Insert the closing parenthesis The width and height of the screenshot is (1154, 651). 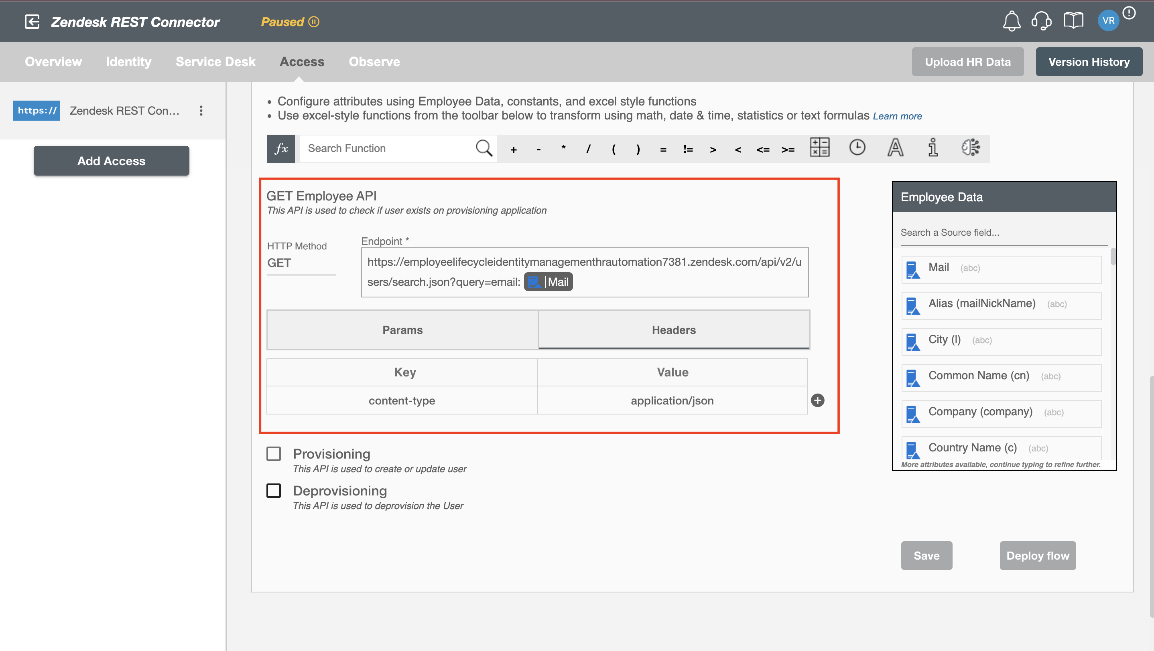coord(638,149)
